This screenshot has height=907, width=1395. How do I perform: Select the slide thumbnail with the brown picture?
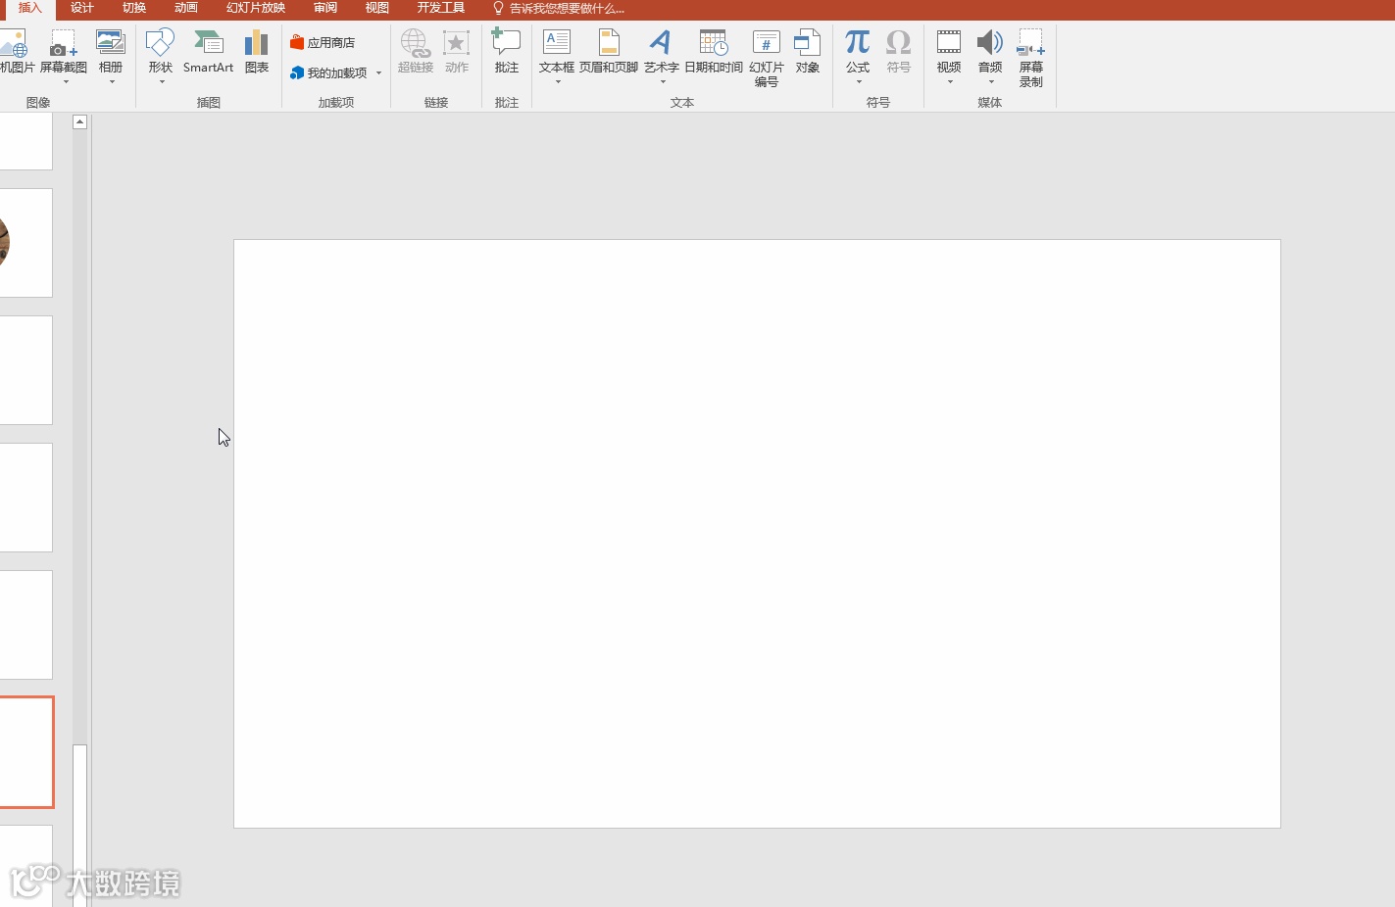click(25, 243)
